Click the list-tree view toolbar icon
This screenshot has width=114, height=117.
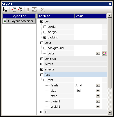tap(5, 10)
